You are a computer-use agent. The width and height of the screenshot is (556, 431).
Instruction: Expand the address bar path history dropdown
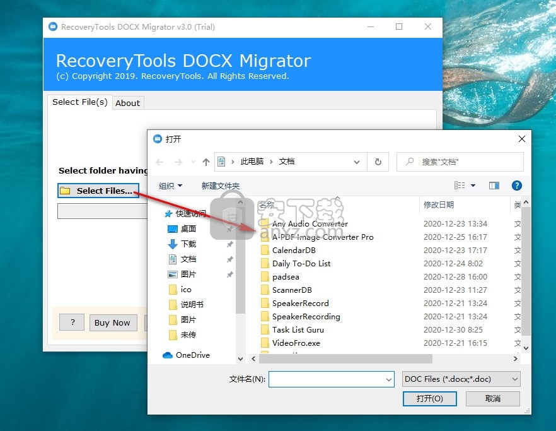point(357,162)
